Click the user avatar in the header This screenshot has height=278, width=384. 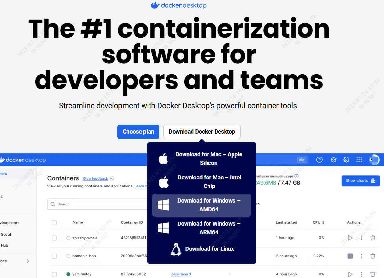click(x=374, y=160)
